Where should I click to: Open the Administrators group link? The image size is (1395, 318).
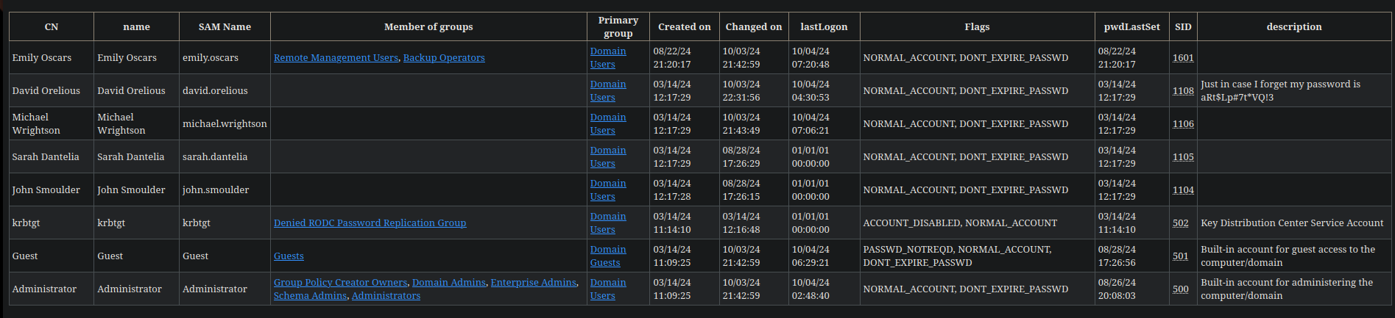click(x=386, y=296)
